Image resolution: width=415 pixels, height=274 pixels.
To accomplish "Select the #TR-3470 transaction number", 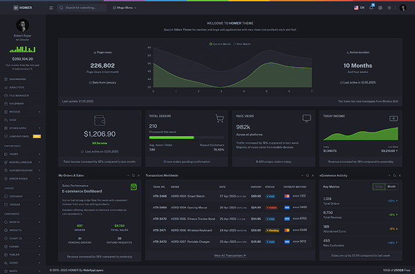I will [160, 219].
